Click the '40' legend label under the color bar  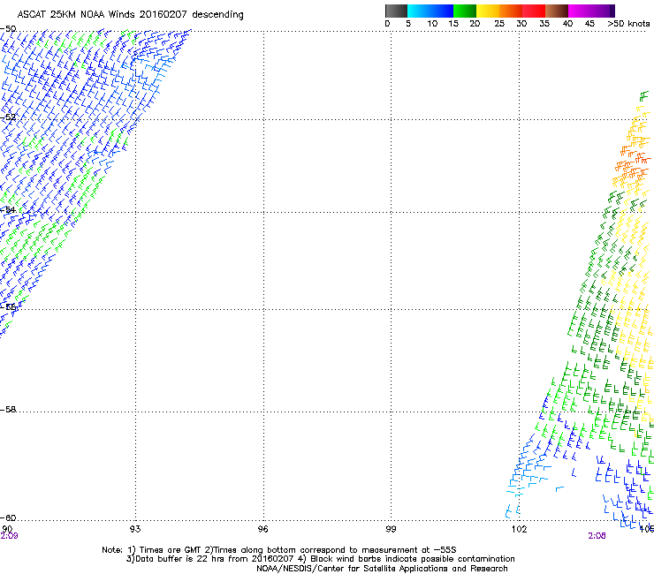pyautogui.click(x=567, y=24)
